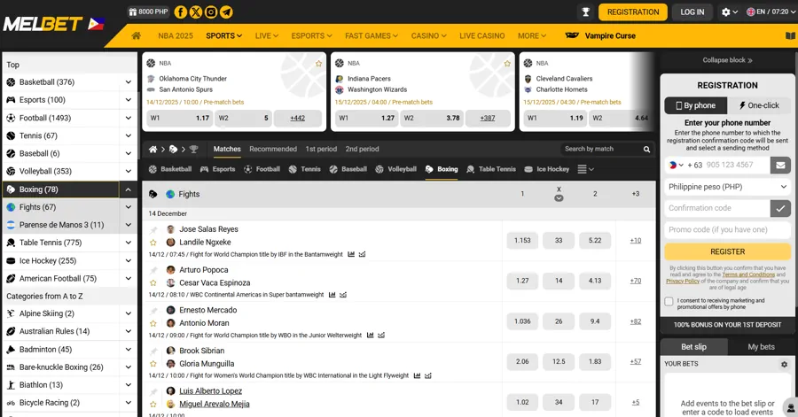Favorite the Indiana Pacers match star

(x=507, y=64)
